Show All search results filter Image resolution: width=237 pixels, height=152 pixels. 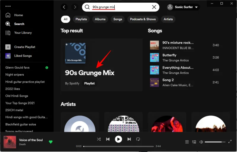pos(65,19)
